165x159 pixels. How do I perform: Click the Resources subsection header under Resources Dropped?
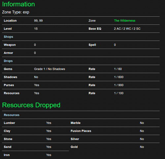point(12,115)
